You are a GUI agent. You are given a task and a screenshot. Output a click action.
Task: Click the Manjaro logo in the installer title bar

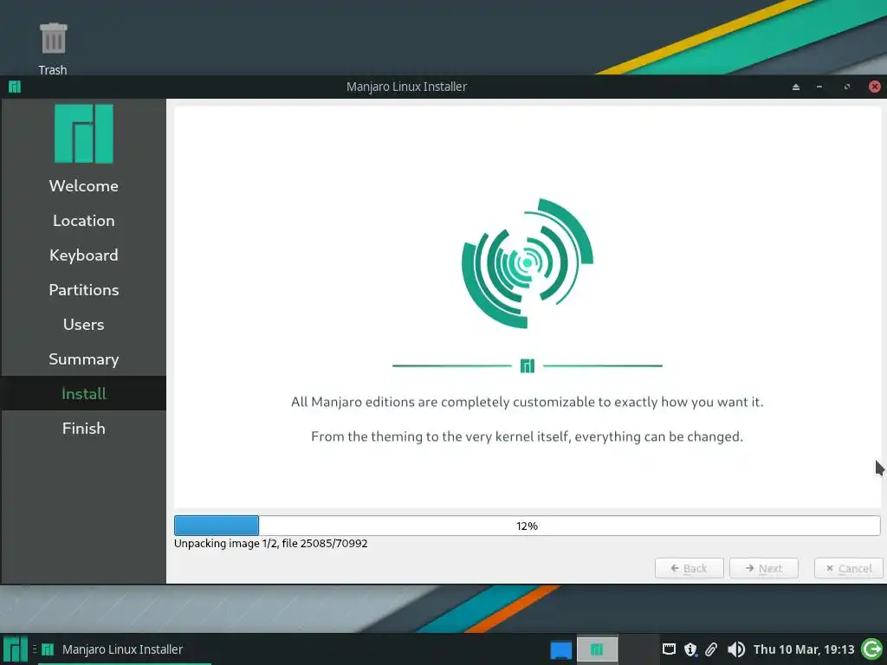point(15,87)
